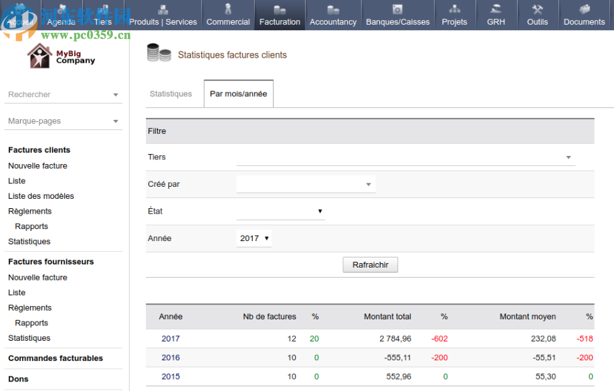The height and width of the screenshot is (391, 614).
Task: Open the Documents module icon
Action: click(x=584, y=10)
